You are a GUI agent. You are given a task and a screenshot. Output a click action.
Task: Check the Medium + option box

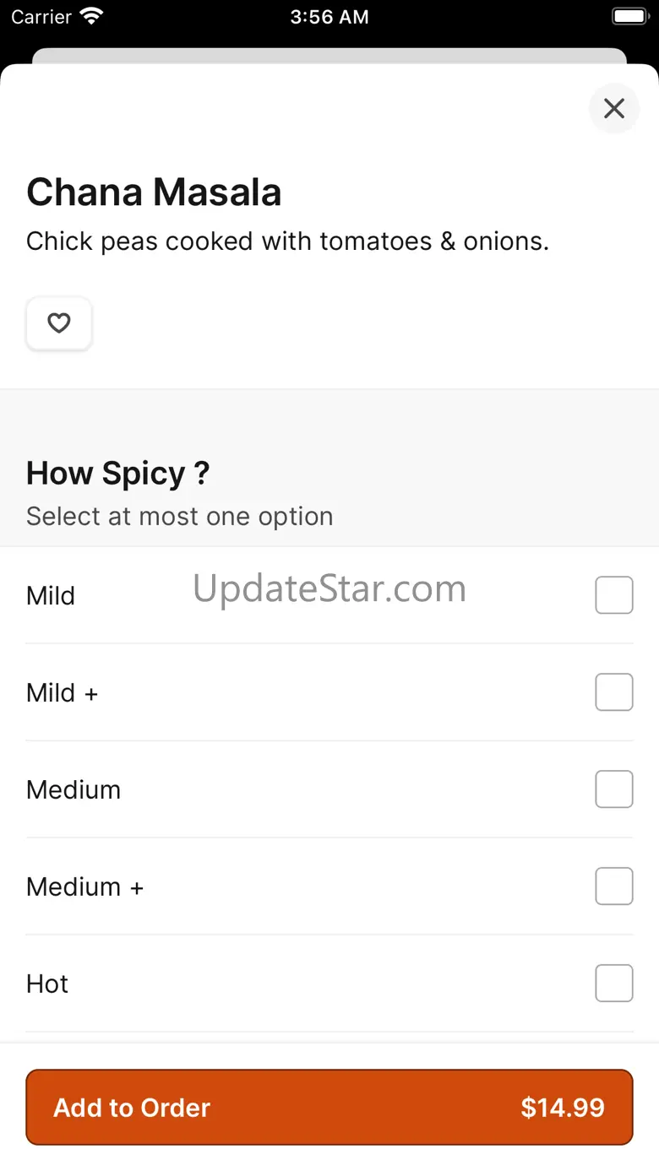(614, 886)
